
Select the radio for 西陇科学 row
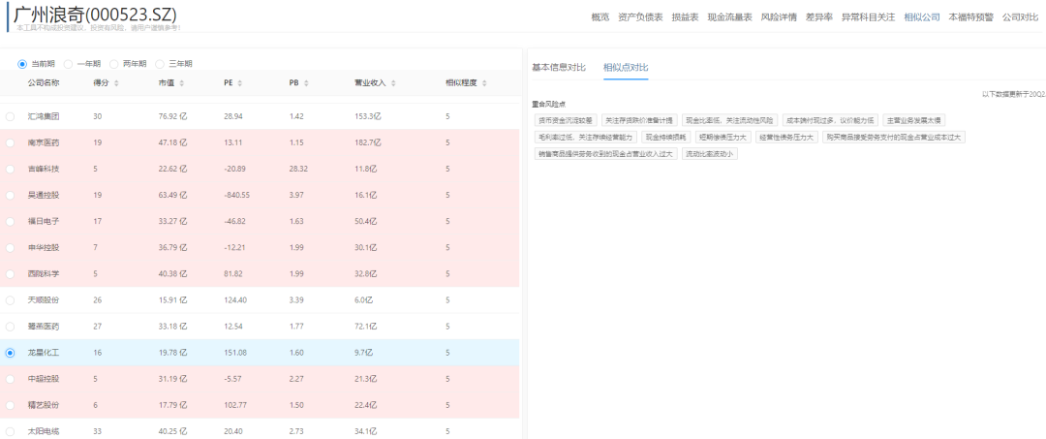click(x=10, y=274)
